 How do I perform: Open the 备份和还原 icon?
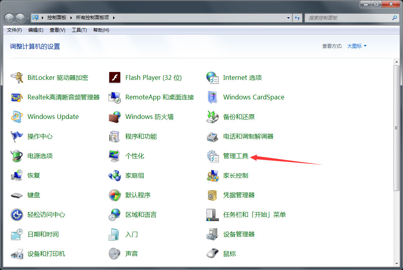point(213,117)
